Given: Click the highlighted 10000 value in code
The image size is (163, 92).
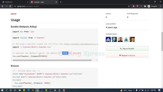Looking at the screenshot, I should [65, 53].
